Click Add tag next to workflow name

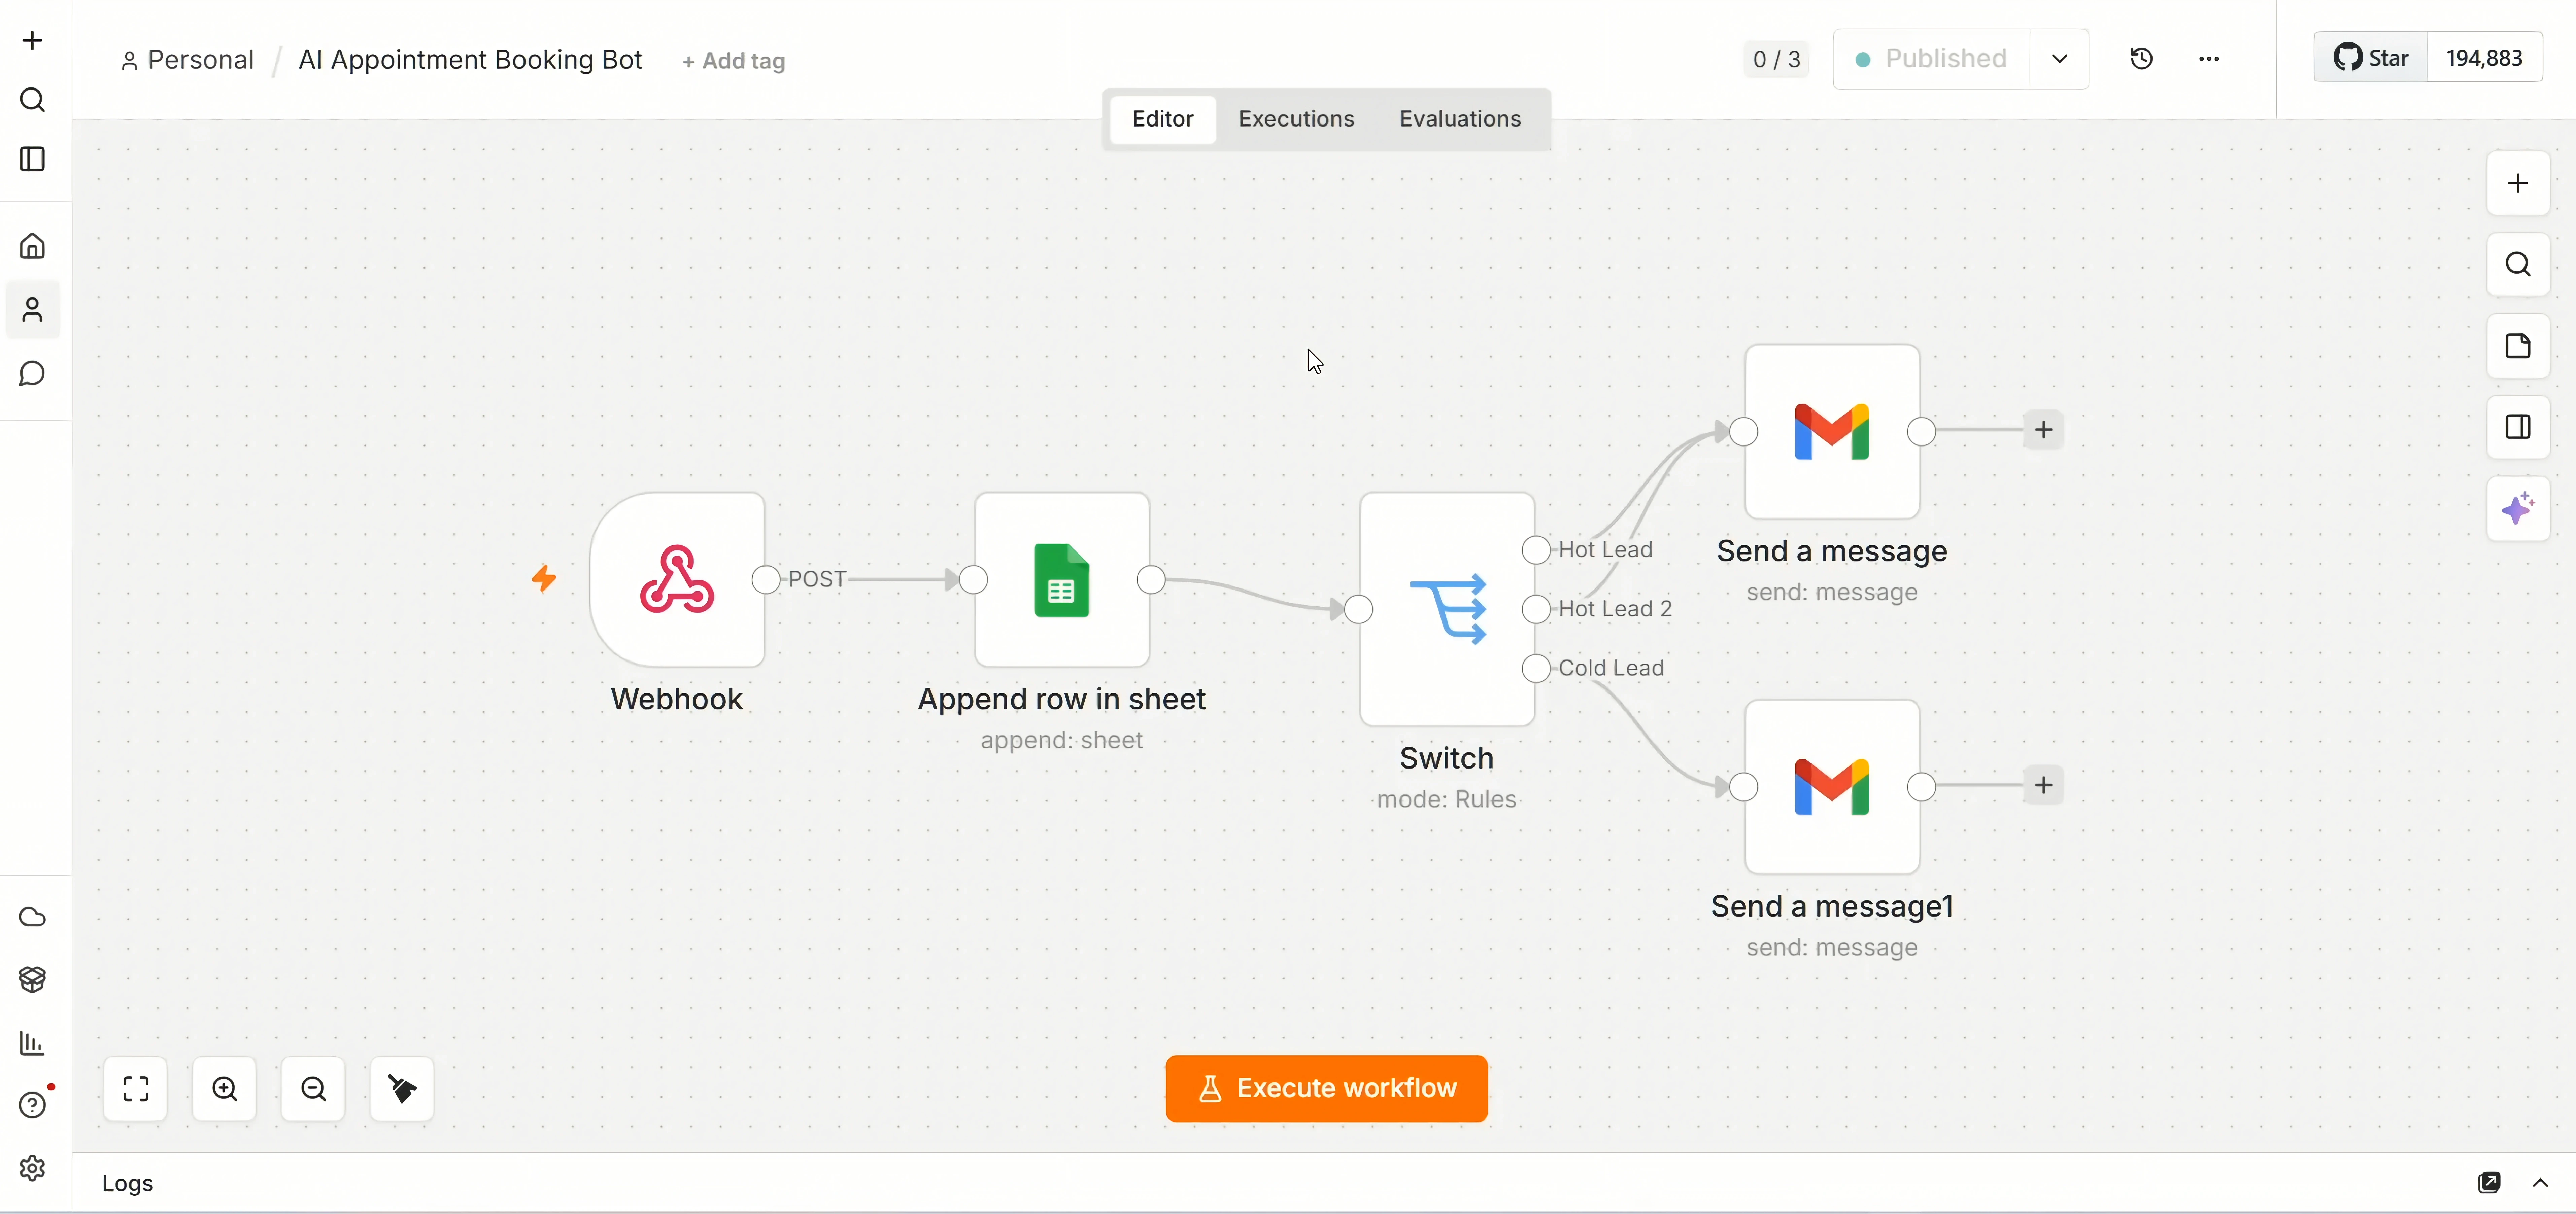[x=734, y=61]
